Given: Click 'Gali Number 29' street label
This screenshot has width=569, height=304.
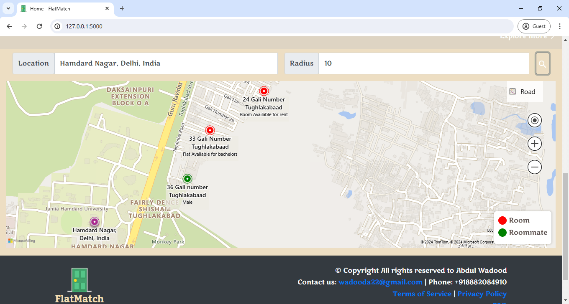Looking at the screenshot, I should coord(219,114).
